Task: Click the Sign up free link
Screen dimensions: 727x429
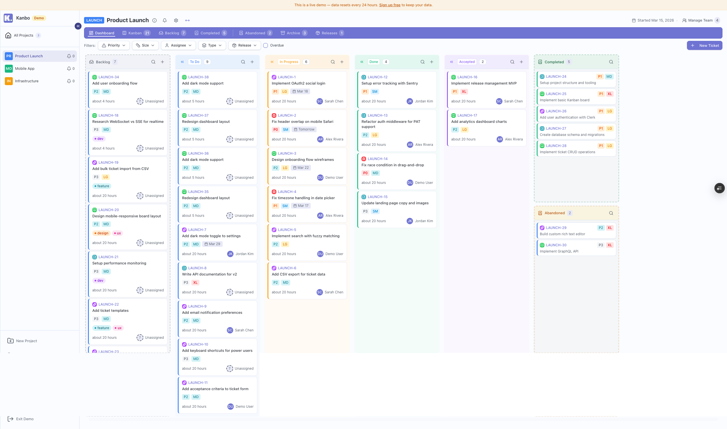Action: click(390, 5)
